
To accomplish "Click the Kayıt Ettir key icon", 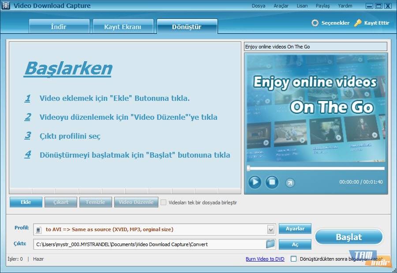I will (x=358, y=23).
